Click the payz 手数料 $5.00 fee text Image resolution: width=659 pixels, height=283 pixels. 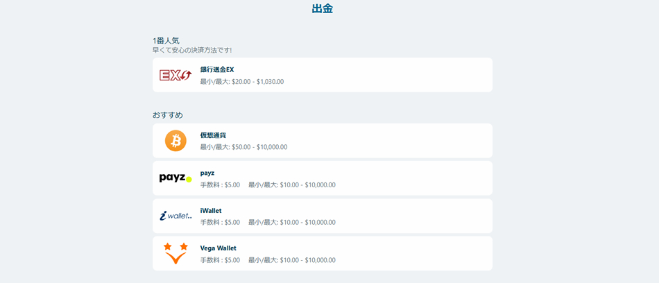coord(220,185)
